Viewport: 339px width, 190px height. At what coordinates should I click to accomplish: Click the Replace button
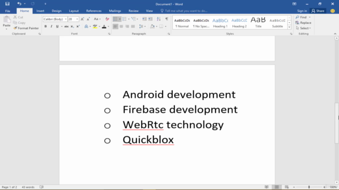(x=304, y=23)
